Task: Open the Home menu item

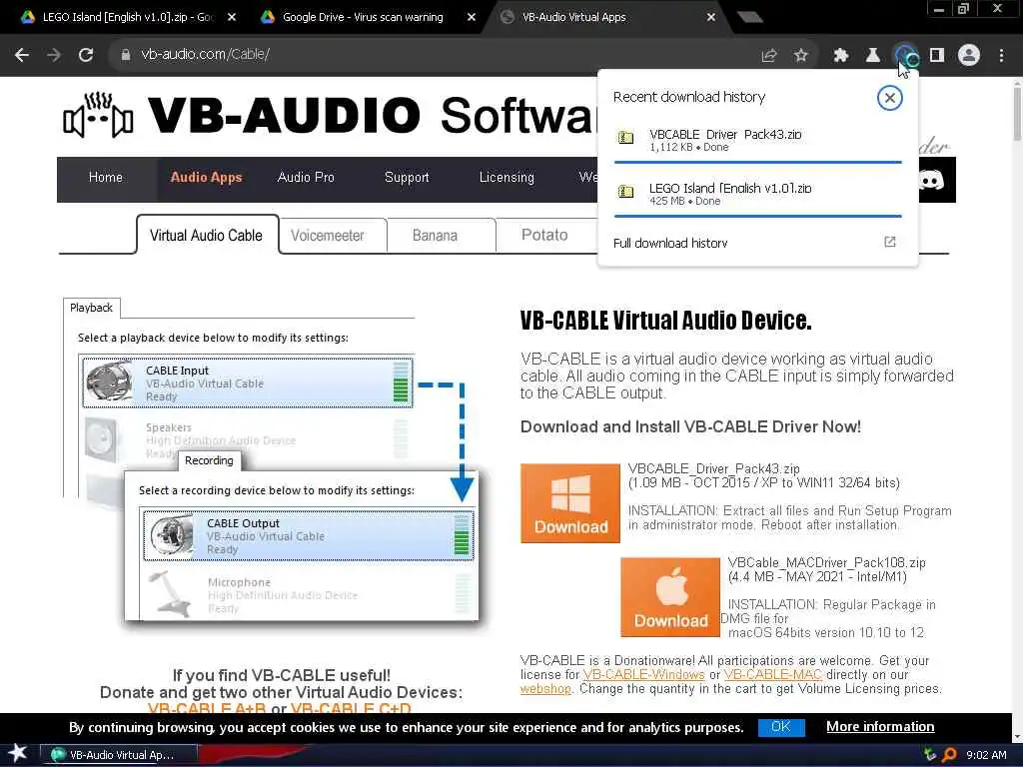Action: pos(106,178)
